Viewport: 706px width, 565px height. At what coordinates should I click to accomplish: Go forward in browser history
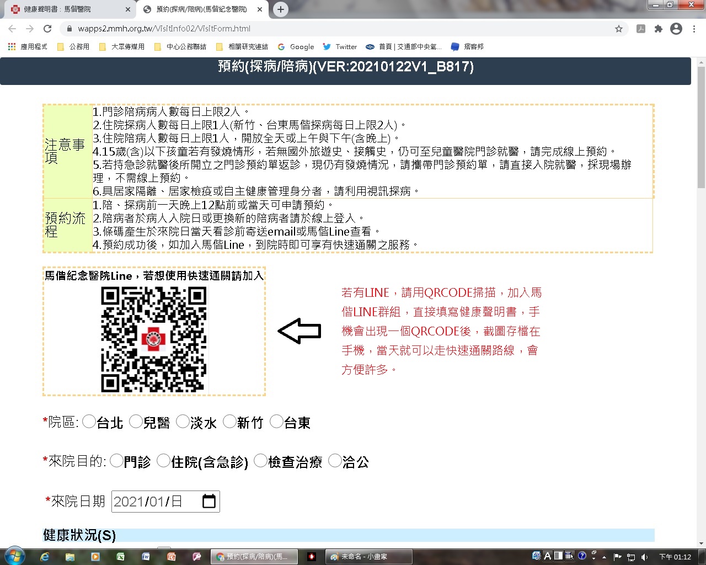(x=30, y=29)
